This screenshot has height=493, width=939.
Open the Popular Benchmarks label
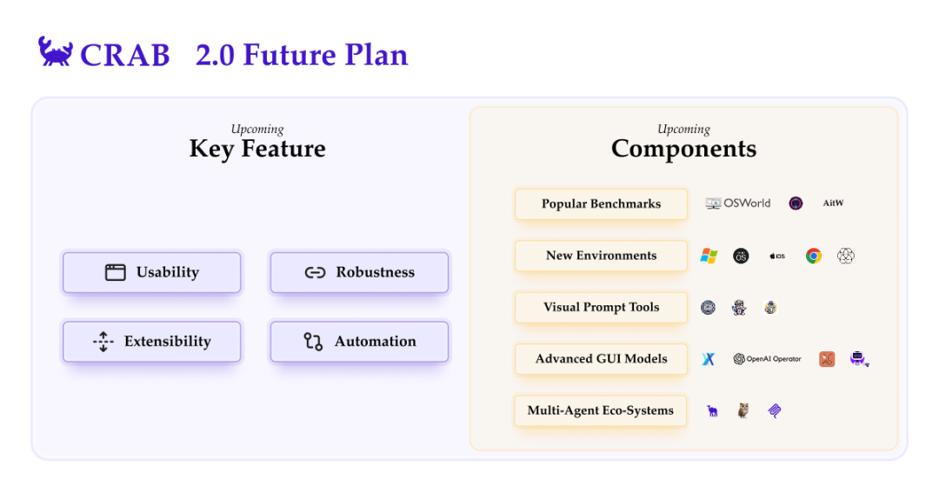(601, 203)
